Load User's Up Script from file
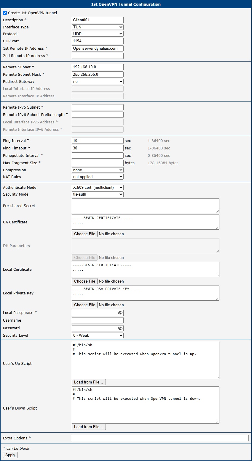Viewport: 252px width, 461px height. 89,382
